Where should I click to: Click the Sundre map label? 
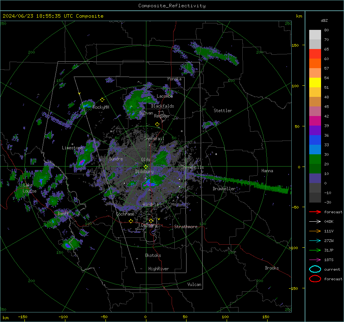pos(116,159)
